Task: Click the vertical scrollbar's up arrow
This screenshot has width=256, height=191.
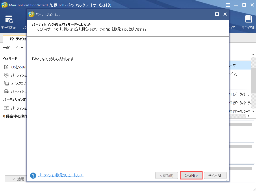Action: (253, 55)
